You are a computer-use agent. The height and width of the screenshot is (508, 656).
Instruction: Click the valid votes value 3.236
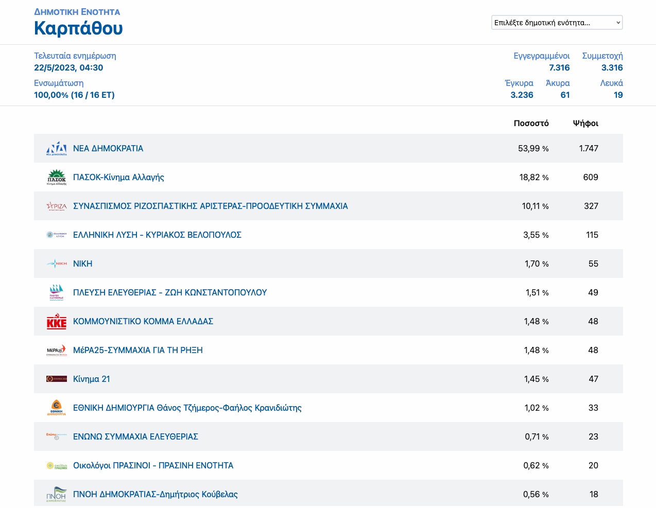522,95
